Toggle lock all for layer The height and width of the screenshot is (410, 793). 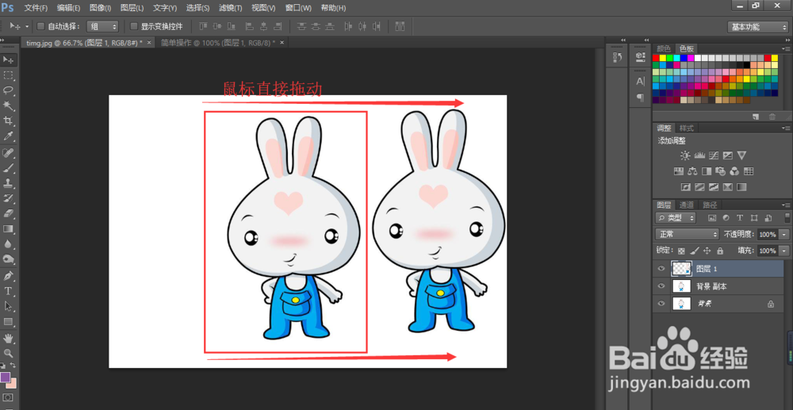pyautogui.click(x=720, y=251)
